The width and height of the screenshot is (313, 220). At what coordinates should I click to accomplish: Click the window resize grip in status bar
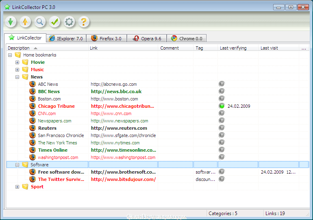307,214
